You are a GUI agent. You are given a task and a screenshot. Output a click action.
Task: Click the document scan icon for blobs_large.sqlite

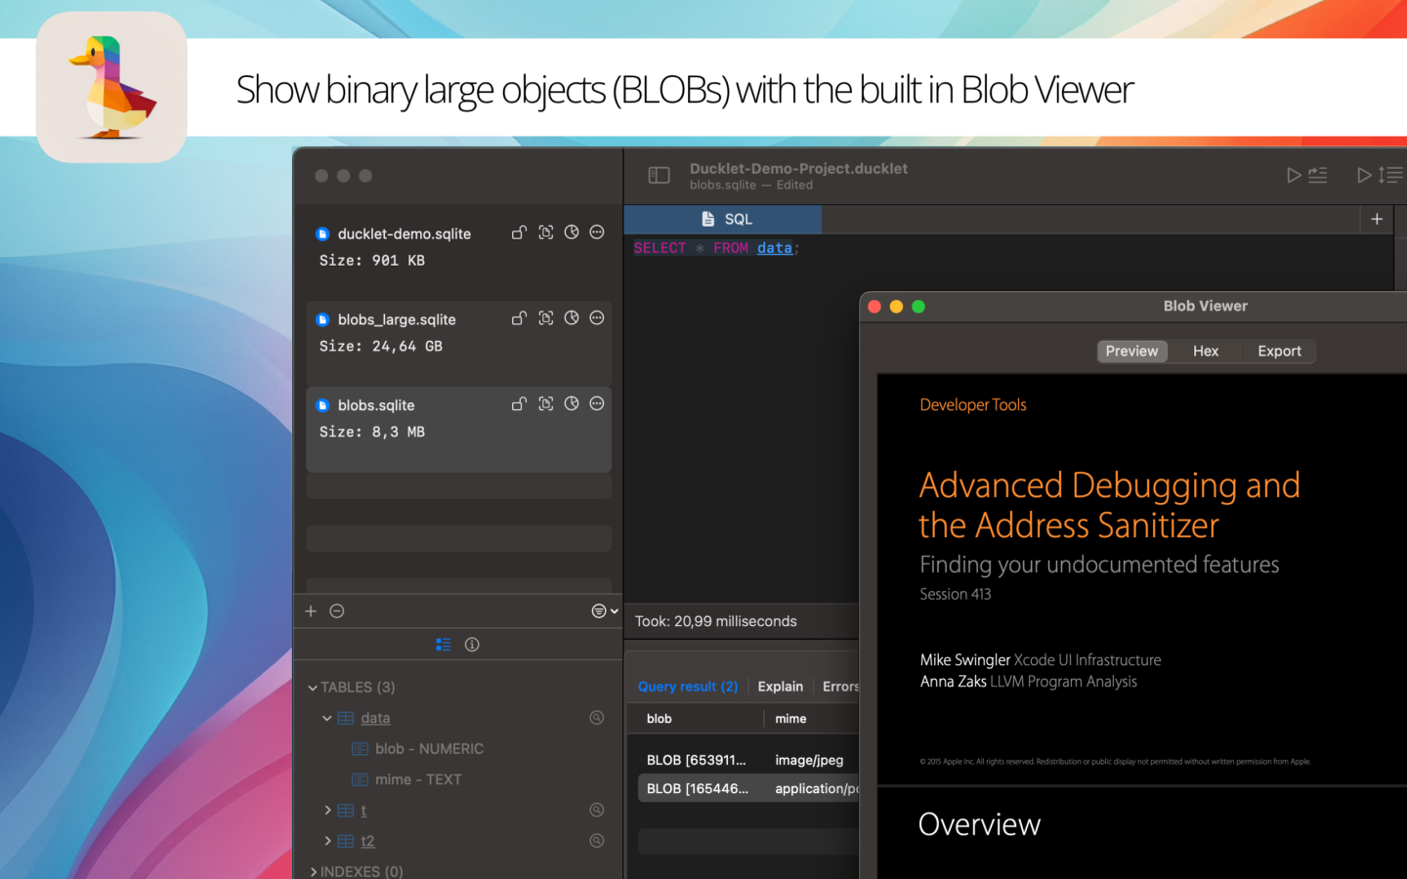coord(546,318)
